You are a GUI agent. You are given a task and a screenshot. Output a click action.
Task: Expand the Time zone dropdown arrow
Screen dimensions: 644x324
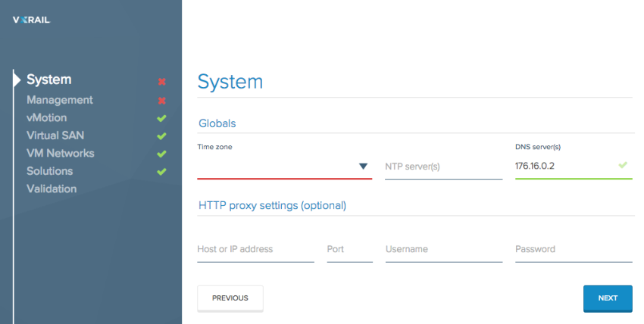[x=363, y=166]
